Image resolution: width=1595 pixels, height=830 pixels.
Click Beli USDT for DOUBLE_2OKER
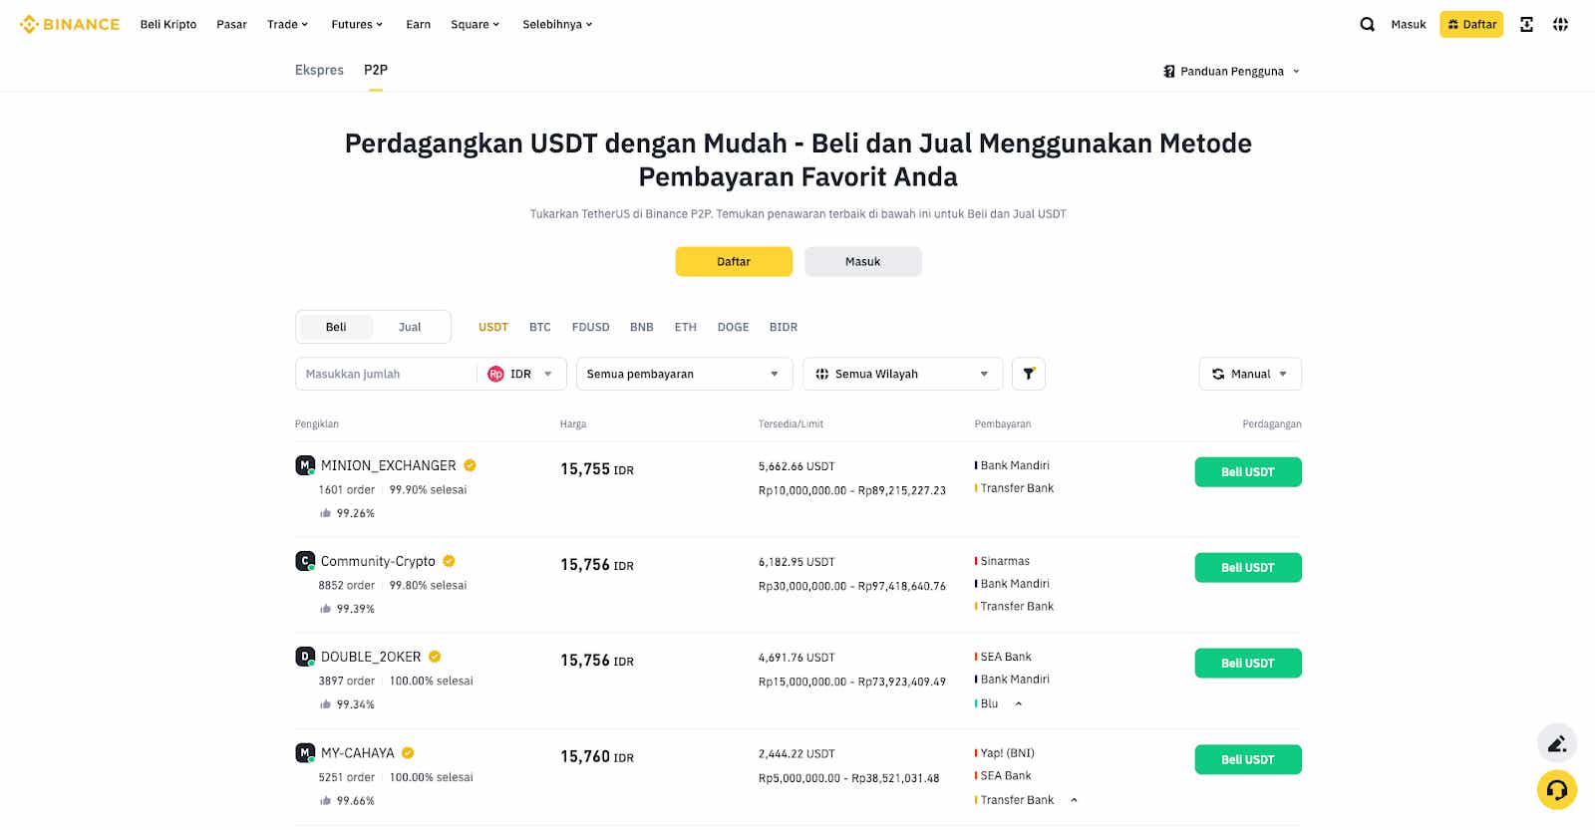click(x=1248, y=664)
